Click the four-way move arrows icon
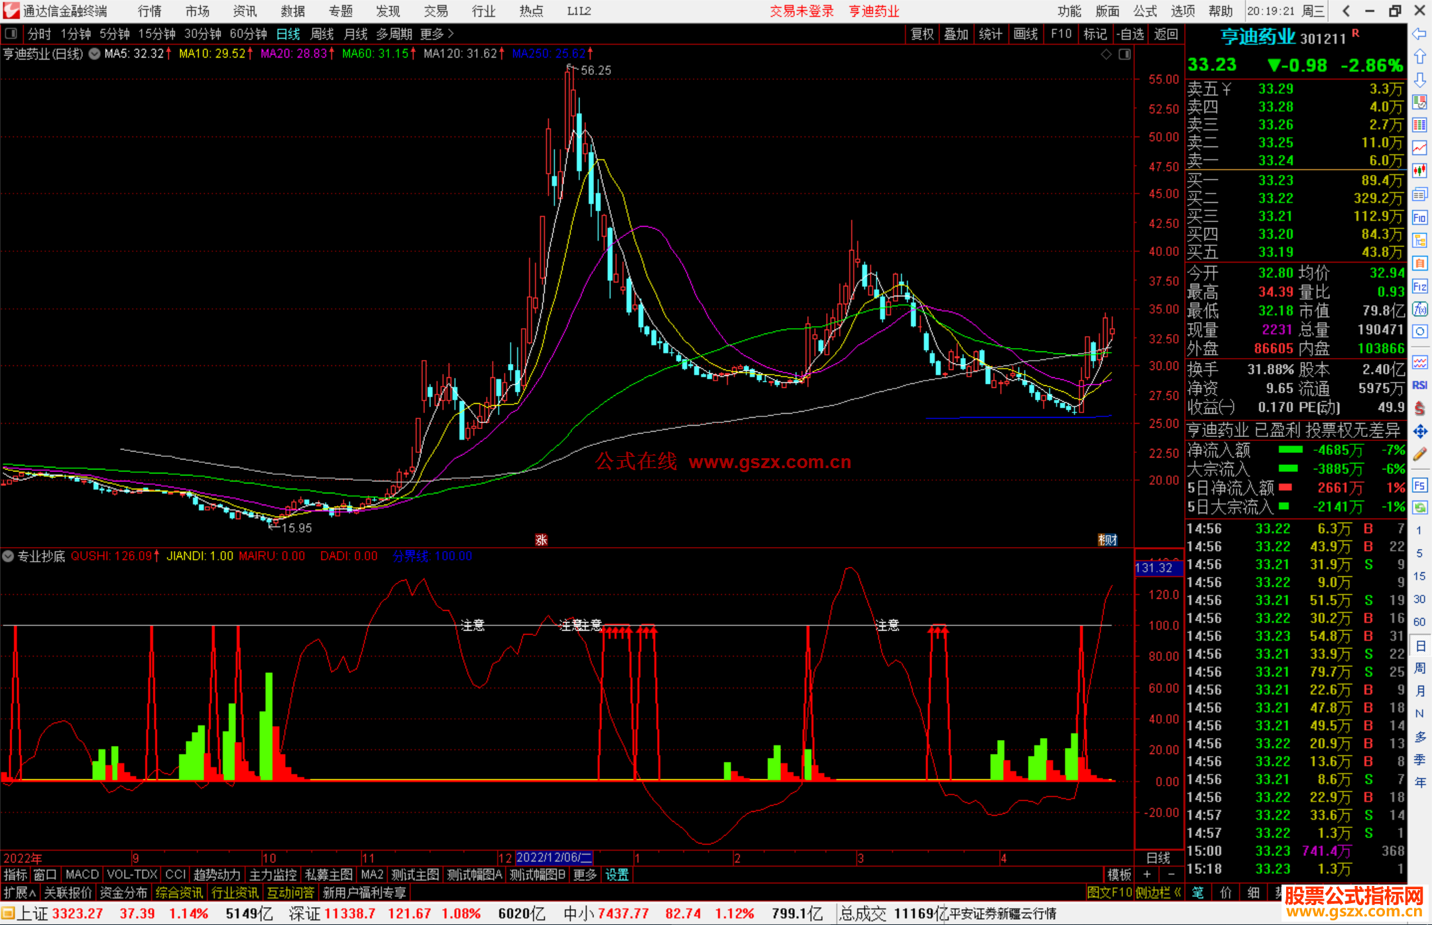Image resolution: width=1432 pixels, height=925 pixels. click(x=1419, y=432)
